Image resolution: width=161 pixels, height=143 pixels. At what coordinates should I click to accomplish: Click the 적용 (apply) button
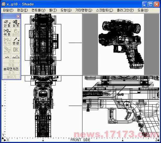(12, 65)
